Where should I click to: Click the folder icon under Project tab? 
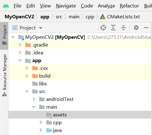tap(4, 43)
